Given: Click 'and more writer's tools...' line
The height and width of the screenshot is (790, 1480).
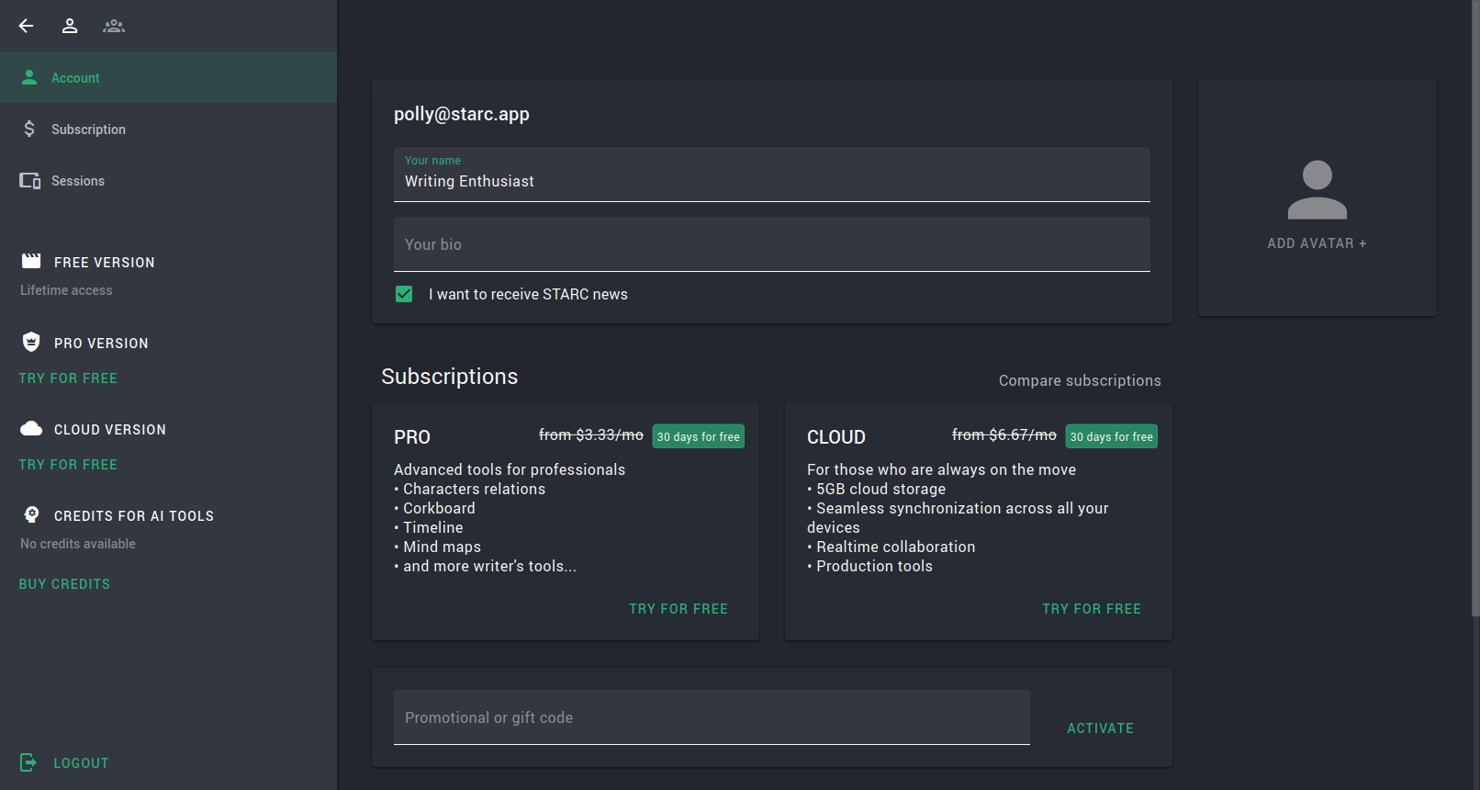Looking at the screenshot, I should (486, 566).
